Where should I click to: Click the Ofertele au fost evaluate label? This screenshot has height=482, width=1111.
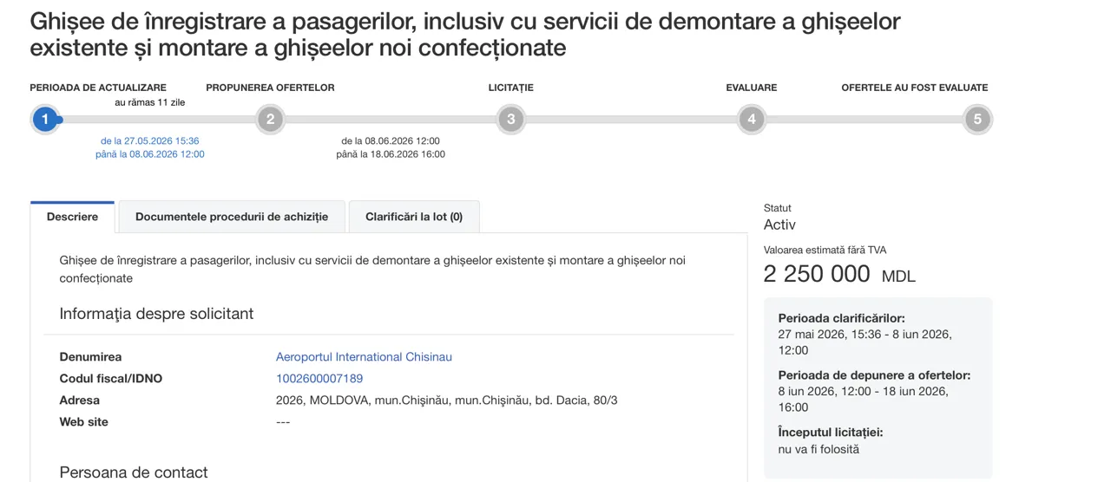point(915,88)
